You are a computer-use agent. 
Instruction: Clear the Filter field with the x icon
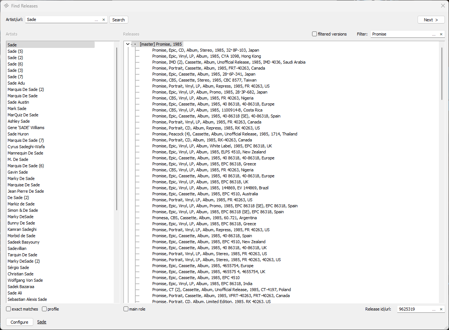pos(441,34)
